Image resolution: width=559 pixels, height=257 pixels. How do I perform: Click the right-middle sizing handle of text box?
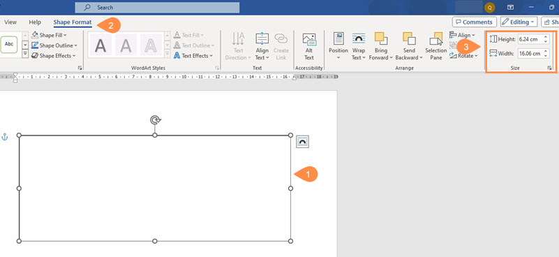(290, 188)
